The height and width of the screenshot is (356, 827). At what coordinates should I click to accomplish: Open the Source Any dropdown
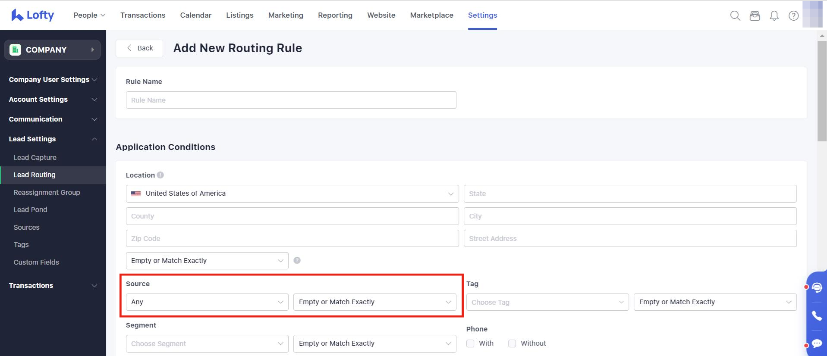pos(207,302)
